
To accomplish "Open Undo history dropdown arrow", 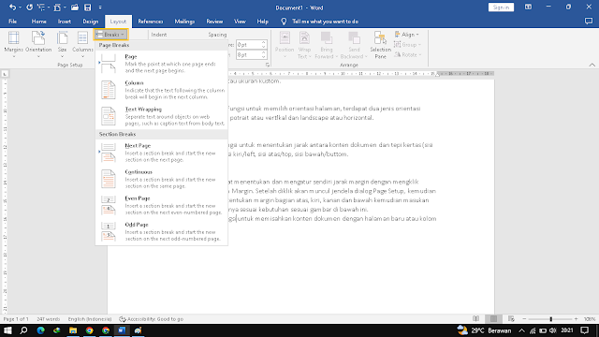I will pyautogui.click(x=20, y=7).
